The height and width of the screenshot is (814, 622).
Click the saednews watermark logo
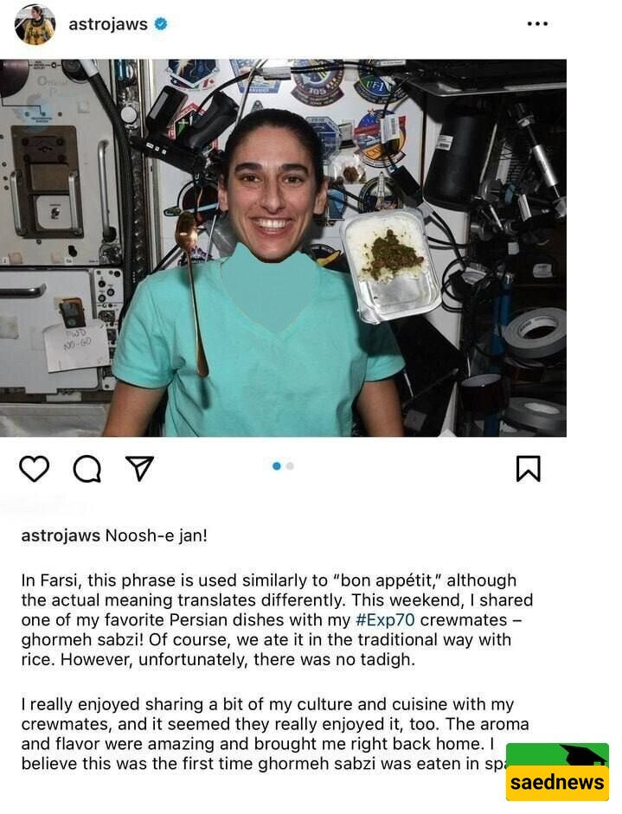557,772
